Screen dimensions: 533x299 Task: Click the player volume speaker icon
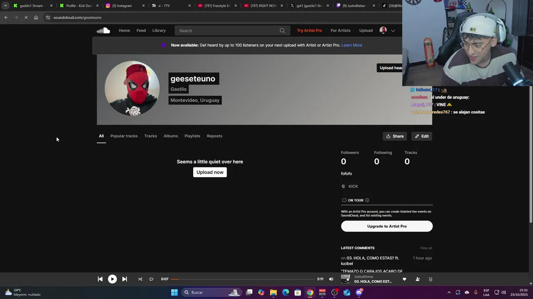click(x=331, y=279)
